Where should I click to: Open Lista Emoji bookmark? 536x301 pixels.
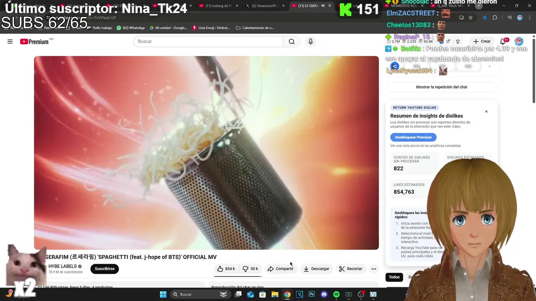[x=211, y=28]
